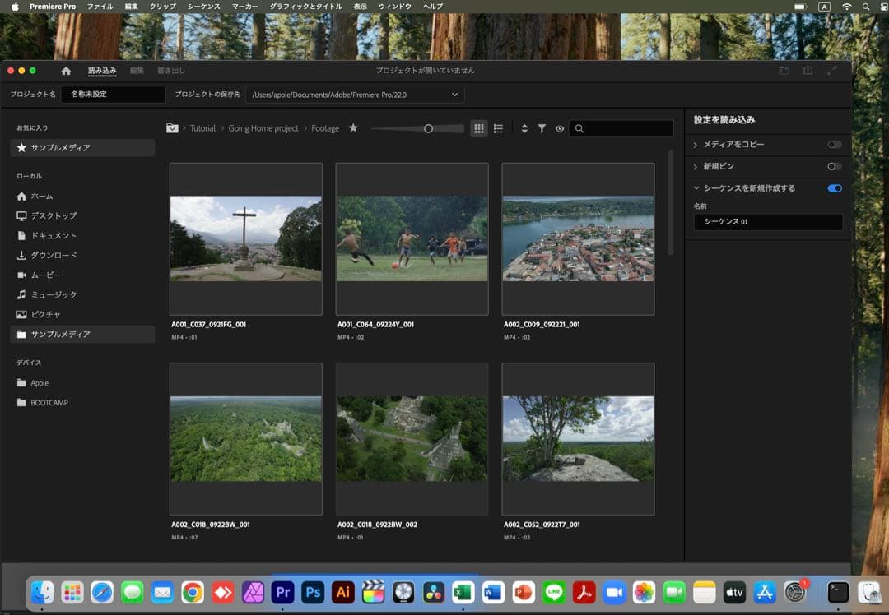889x615 pixels.
Task: Disable シーケンスを新規作成する toggle
Action: (x=834, y=188)
